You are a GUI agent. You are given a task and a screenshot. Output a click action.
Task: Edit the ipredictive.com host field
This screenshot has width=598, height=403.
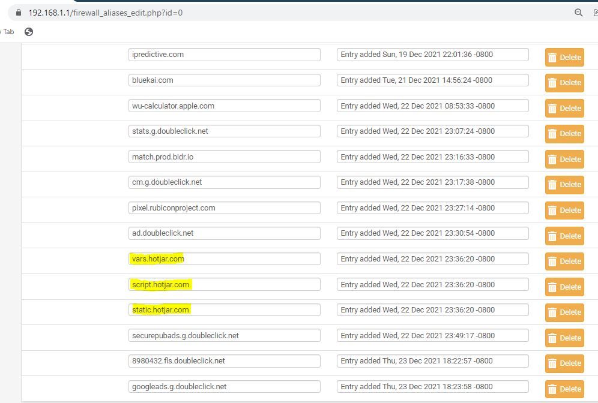pyautogui.click(x=225, y=55)
